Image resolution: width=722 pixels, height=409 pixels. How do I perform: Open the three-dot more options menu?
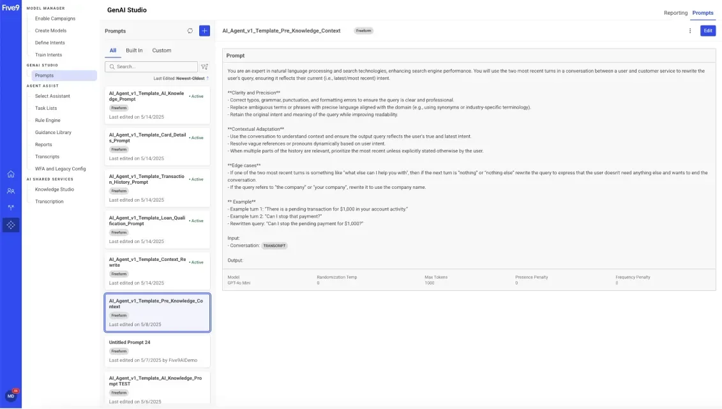[689, 31]
